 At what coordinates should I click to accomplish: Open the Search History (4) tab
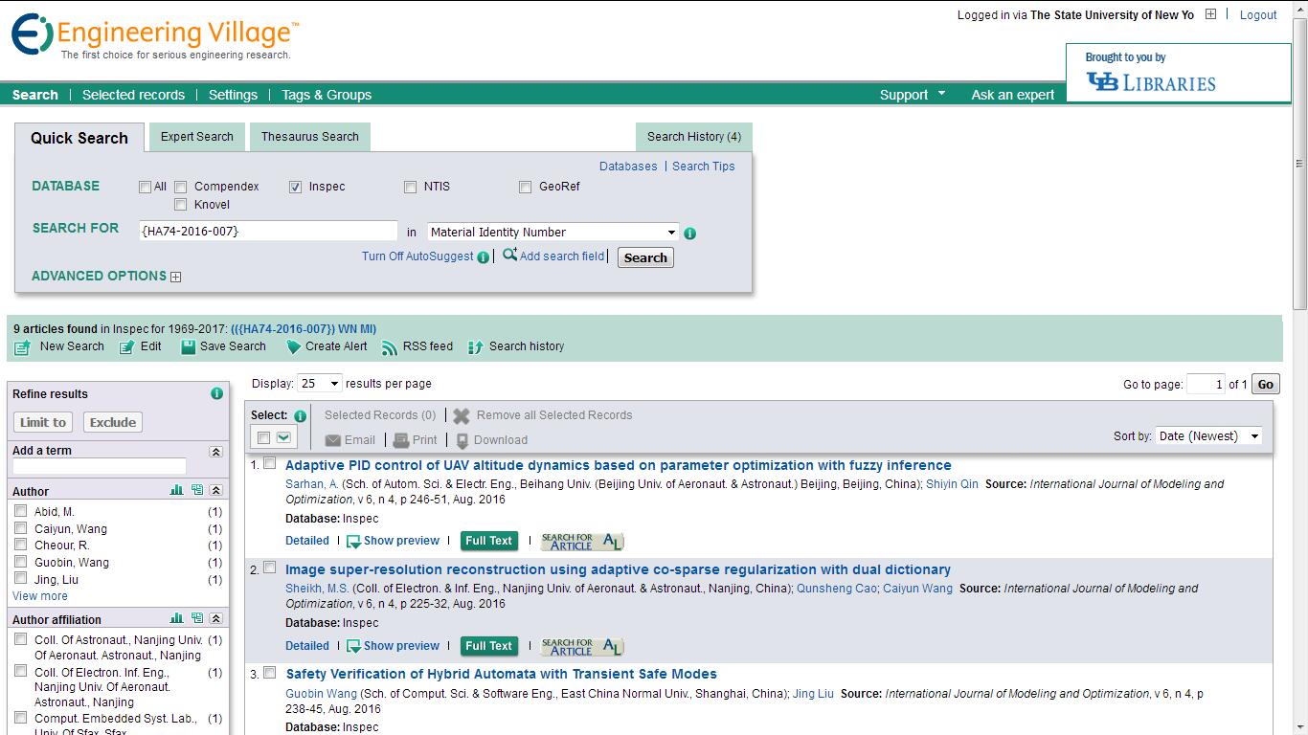pos(694,137)
